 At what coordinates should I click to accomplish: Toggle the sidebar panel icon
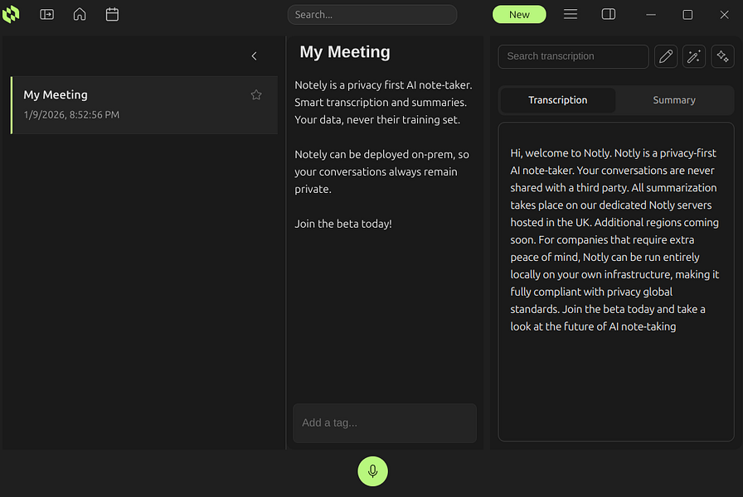tap(47, 15)
